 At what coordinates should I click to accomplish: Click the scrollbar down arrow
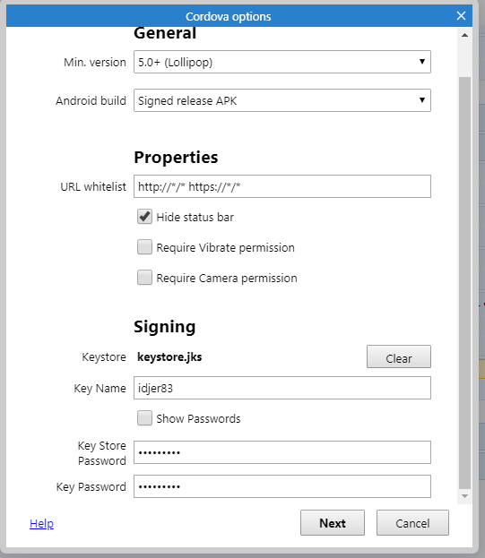coord(464,496)
